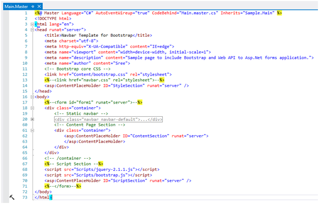Select the Main.Master document tab
Image resolution: width=319 pixels, height=204 pixels.
click(16, 6)
